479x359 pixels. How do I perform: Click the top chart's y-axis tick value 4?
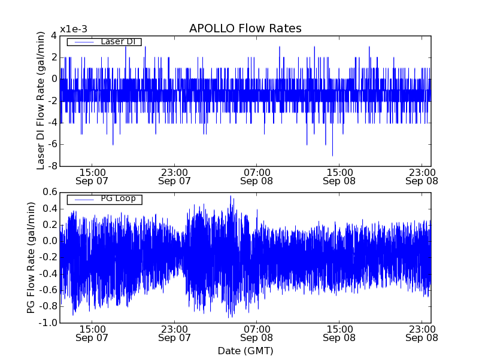click(x=54, y=36)
